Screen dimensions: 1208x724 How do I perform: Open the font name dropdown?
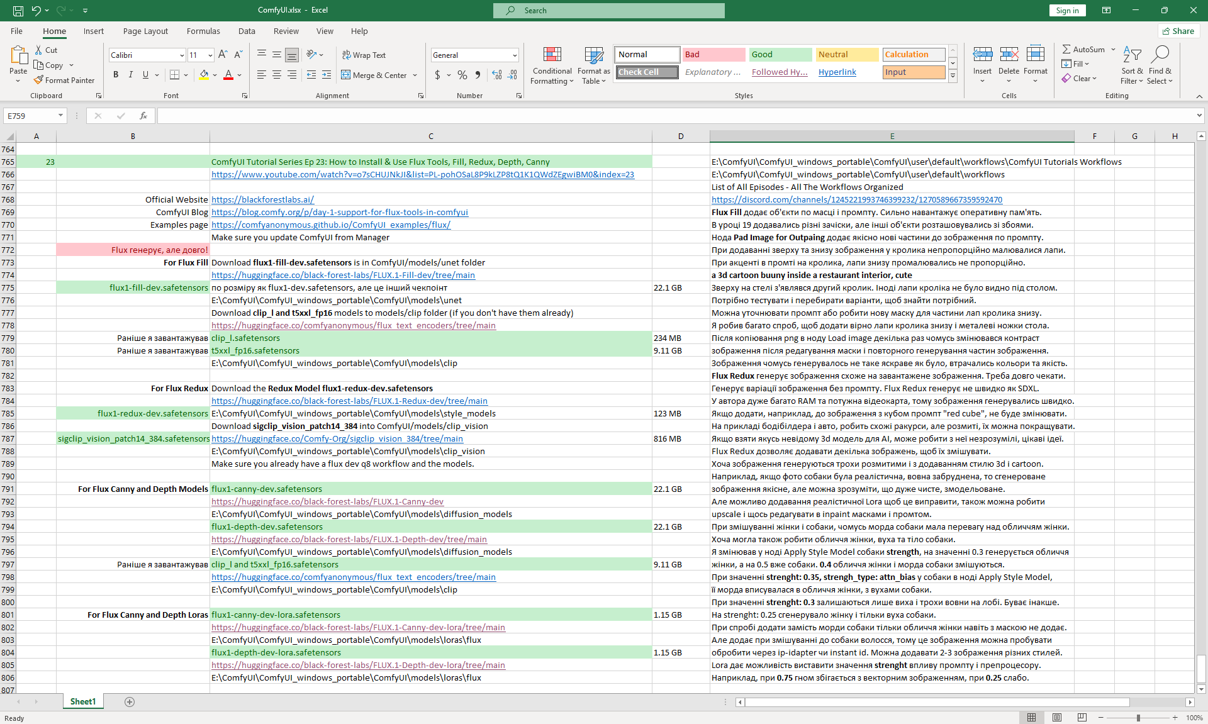click(x=182, y=55)
